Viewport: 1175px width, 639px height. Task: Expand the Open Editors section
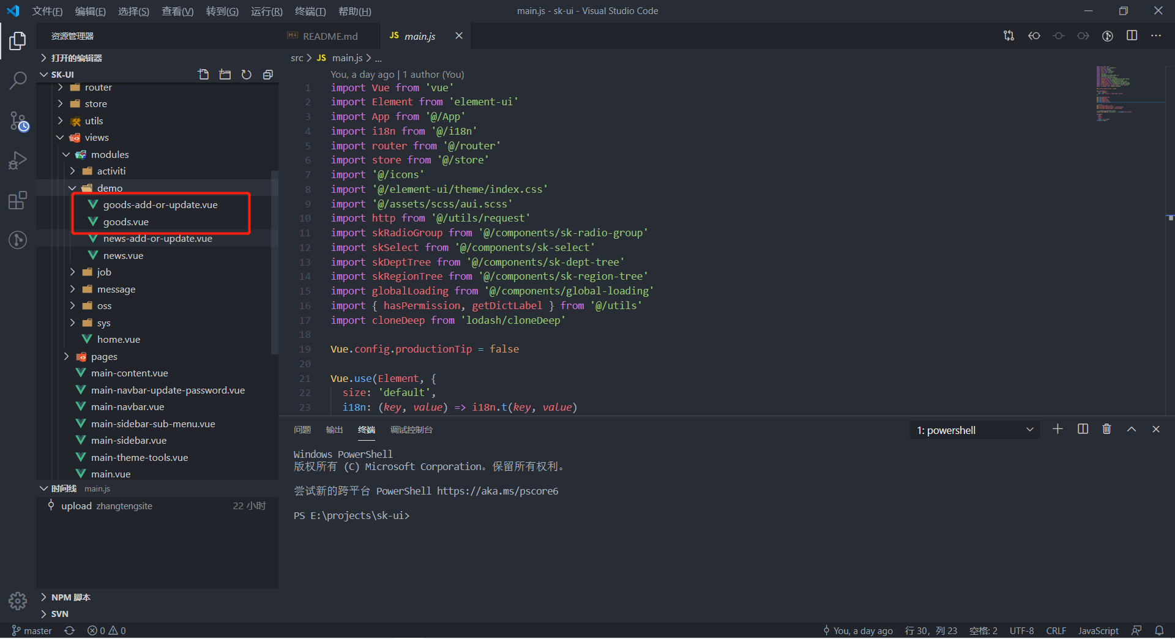[158, 58]
